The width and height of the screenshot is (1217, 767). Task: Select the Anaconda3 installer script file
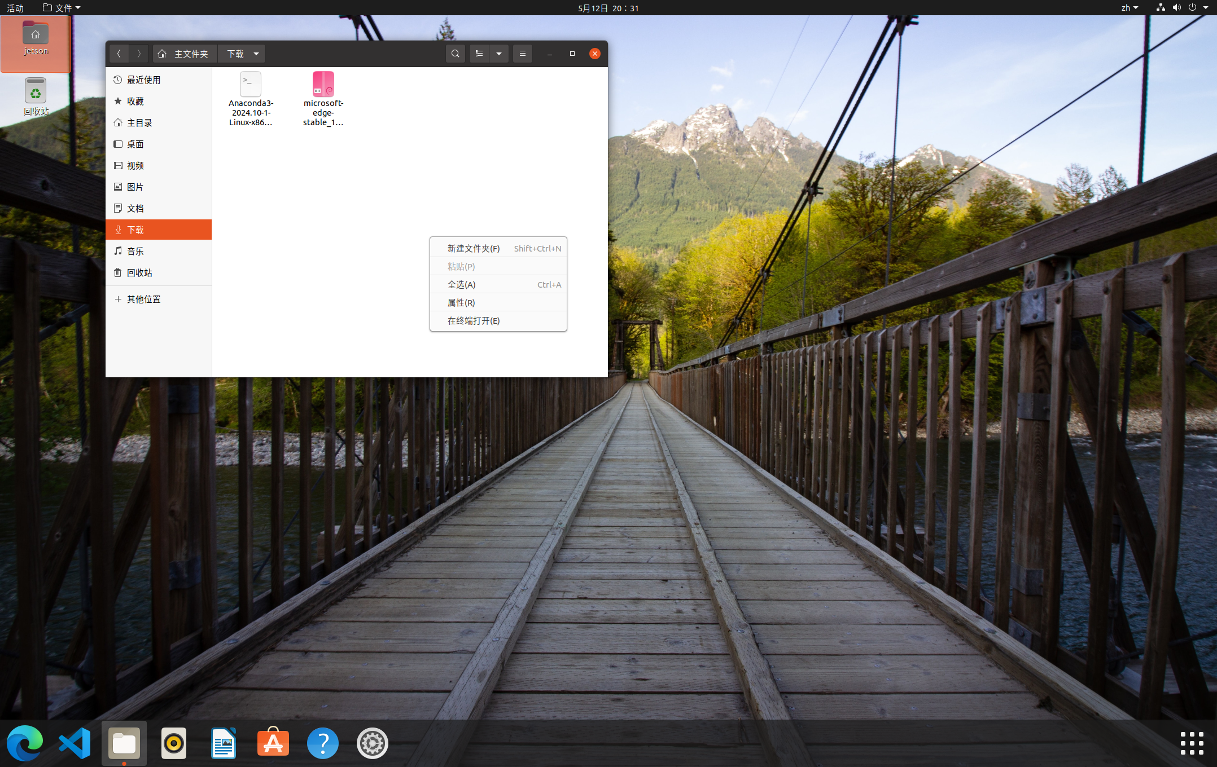[x=251, y=99]
